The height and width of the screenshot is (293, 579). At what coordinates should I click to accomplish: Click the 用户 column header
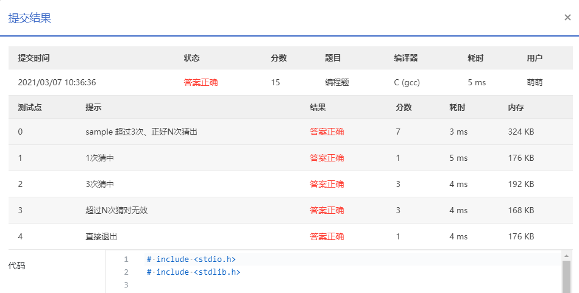(x=535, y=58)
